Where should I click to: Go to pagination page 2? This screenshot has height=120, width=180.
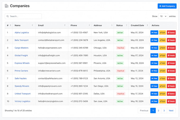(158, 110)
